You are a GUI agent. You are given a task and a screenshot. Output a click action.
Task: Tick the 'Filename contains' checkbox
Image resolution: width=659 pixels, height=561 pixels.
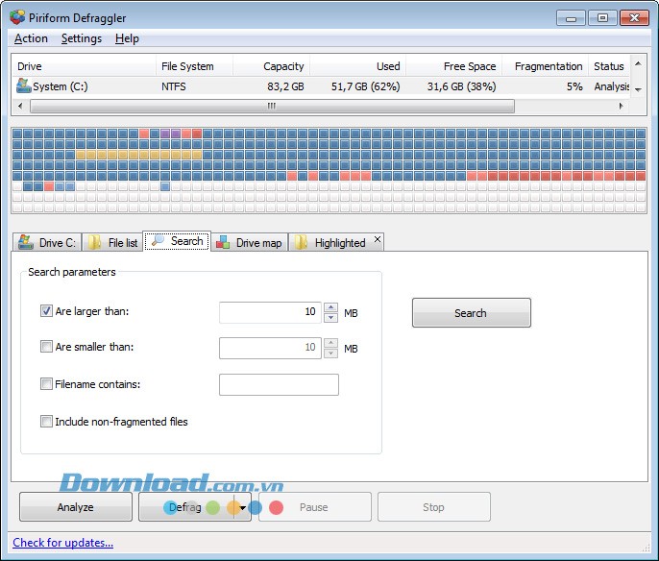coord(46,384)
